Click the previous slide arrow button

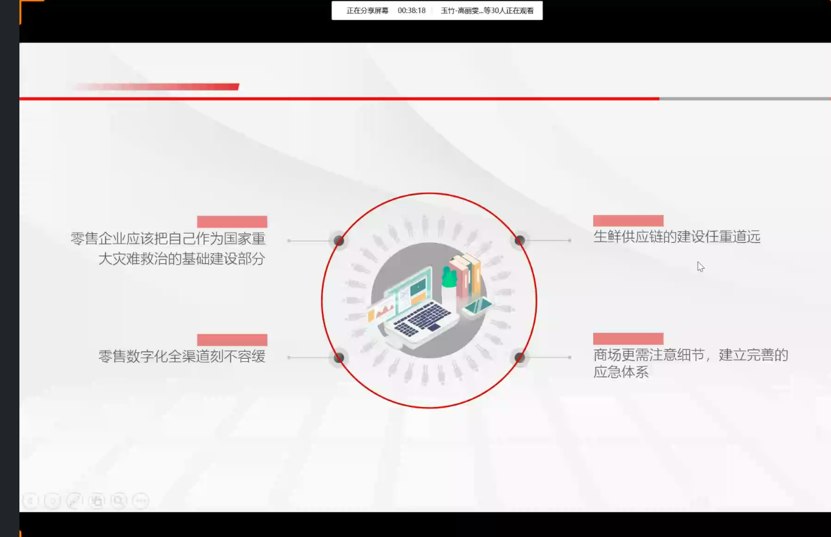(31, 501)
